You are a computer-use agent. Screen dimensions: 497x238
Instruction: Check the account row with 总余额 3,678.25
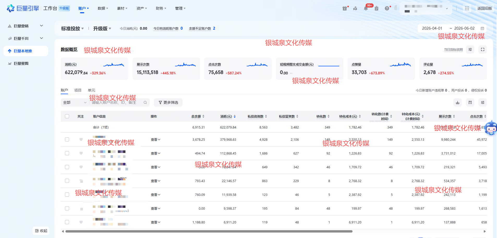point(67,139)
